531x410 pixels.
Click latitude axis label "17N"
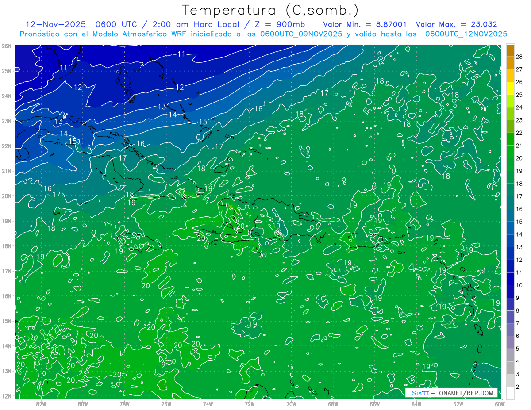click(x=7, y=271)
